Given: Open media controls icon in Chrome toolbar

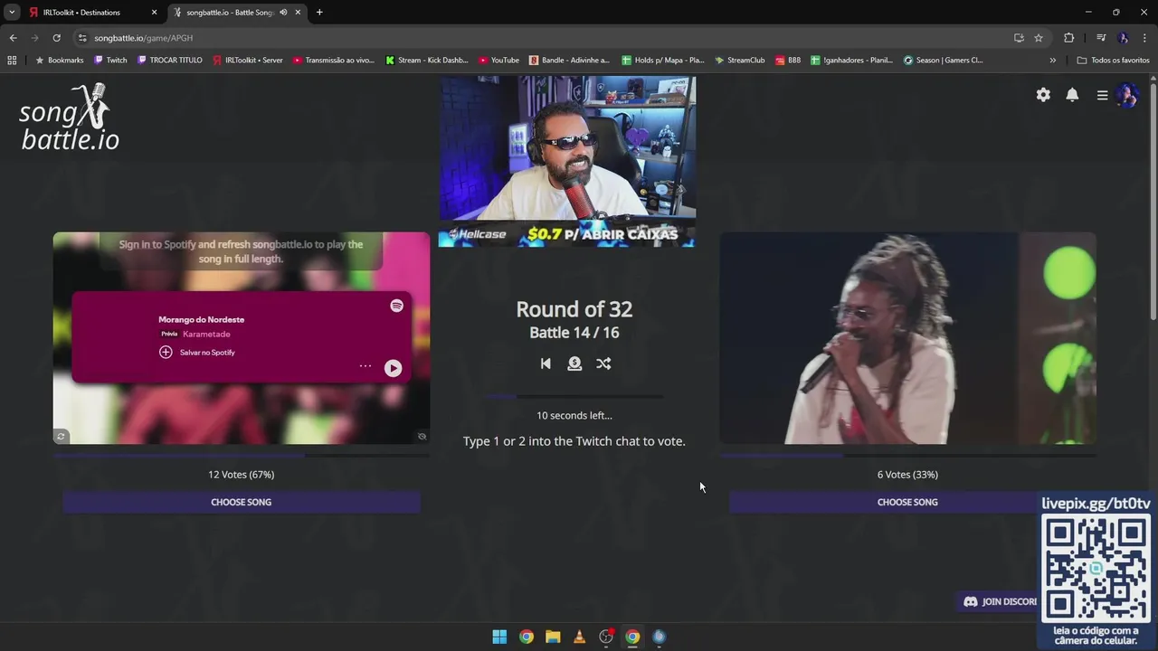Looking at the screenshot, I should 1101,38.
